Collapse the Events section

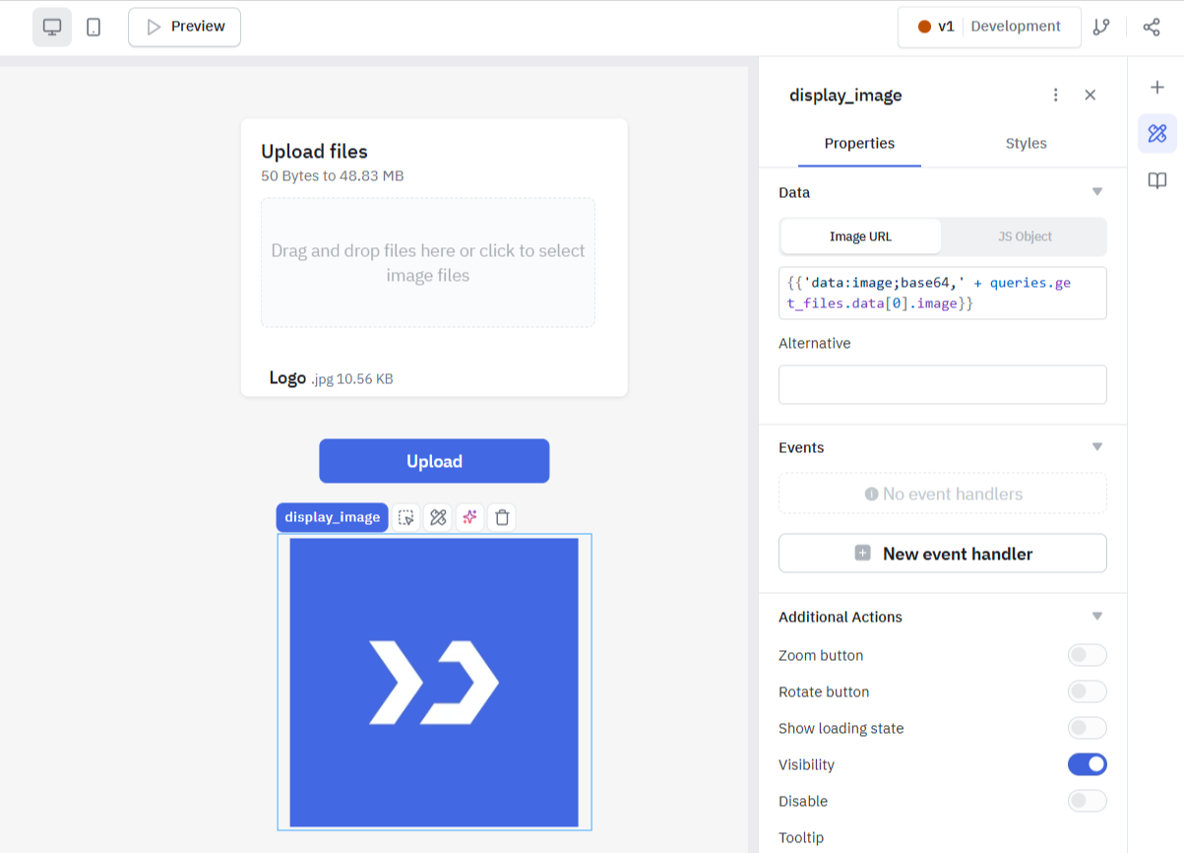point(1097,447)
